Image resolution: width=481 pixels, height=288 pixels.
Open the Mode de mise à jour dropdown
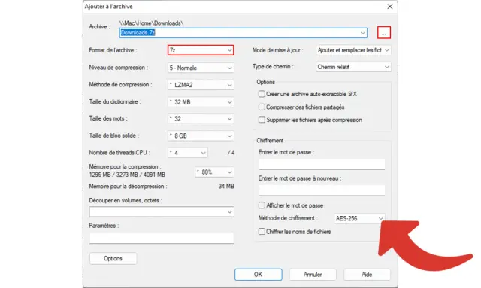pyautogui.click(x=353, y=50)
